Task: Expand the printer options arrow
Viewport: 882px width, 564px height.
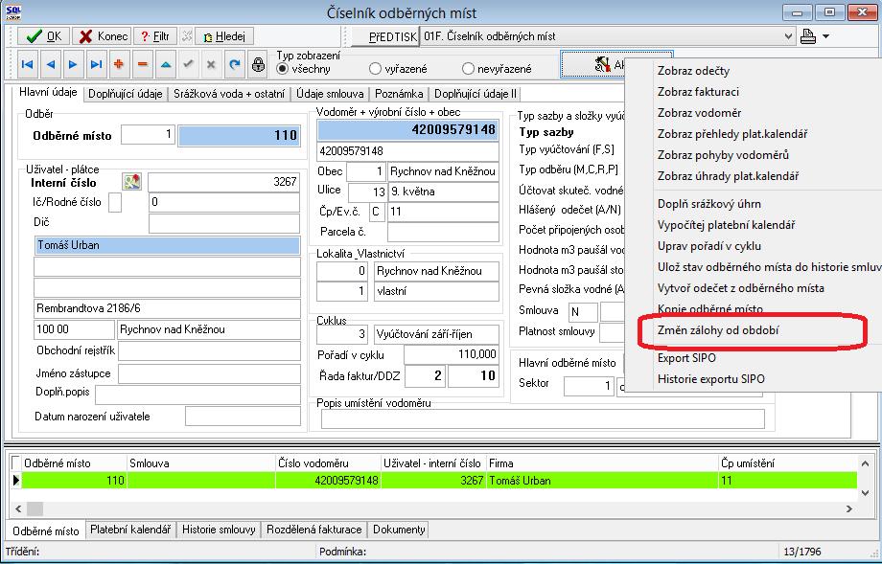Action: click(x=825, y=36)
